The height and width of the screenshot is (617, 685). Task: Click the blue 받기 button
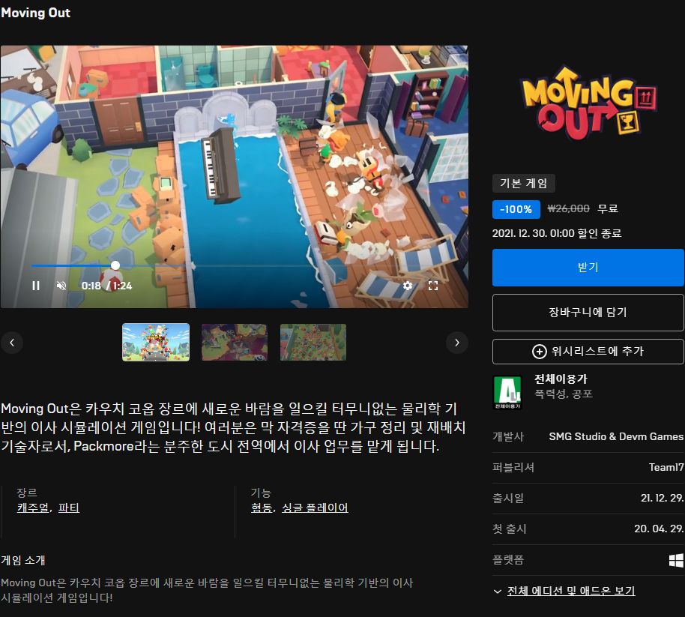[x=588, y=268]
